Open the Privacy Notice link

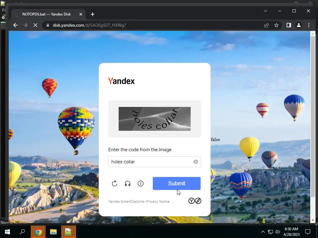click(158, 201)
